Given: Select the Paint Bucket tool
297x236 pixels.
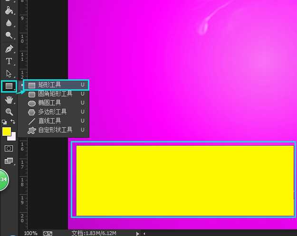Looking at the screenshot, I should pos(9,9).
